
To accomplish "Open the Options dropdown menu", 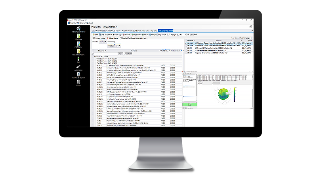I will point(82,23).
